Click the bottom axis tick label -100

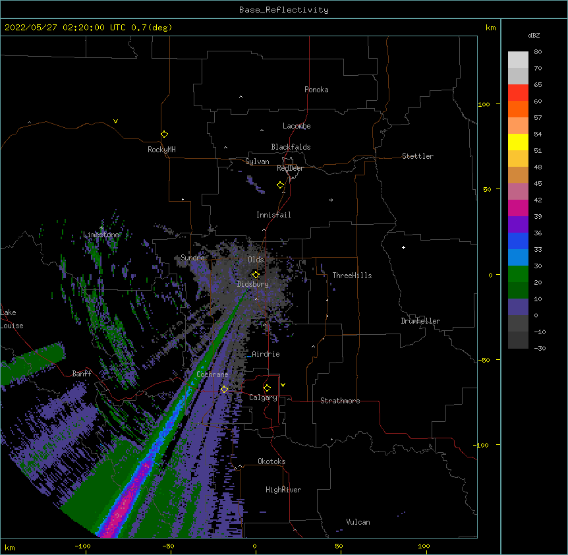pyautogui.click(x=82, y=546)
